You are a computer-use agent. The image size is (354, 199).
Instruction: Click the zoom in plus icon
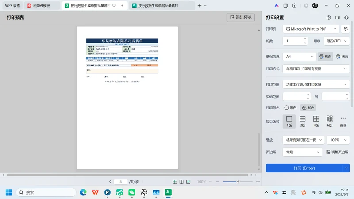[x=258, y=182]
